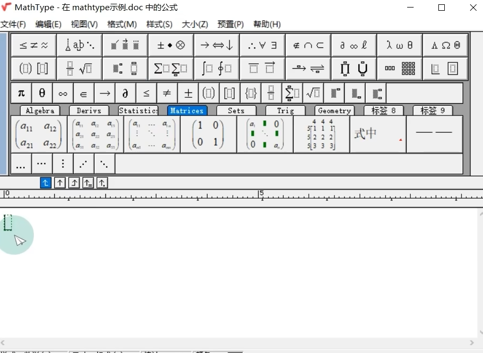Switch to the Statistics tab
This screenshot has width=483, height=353.
[x=138, y=111]
